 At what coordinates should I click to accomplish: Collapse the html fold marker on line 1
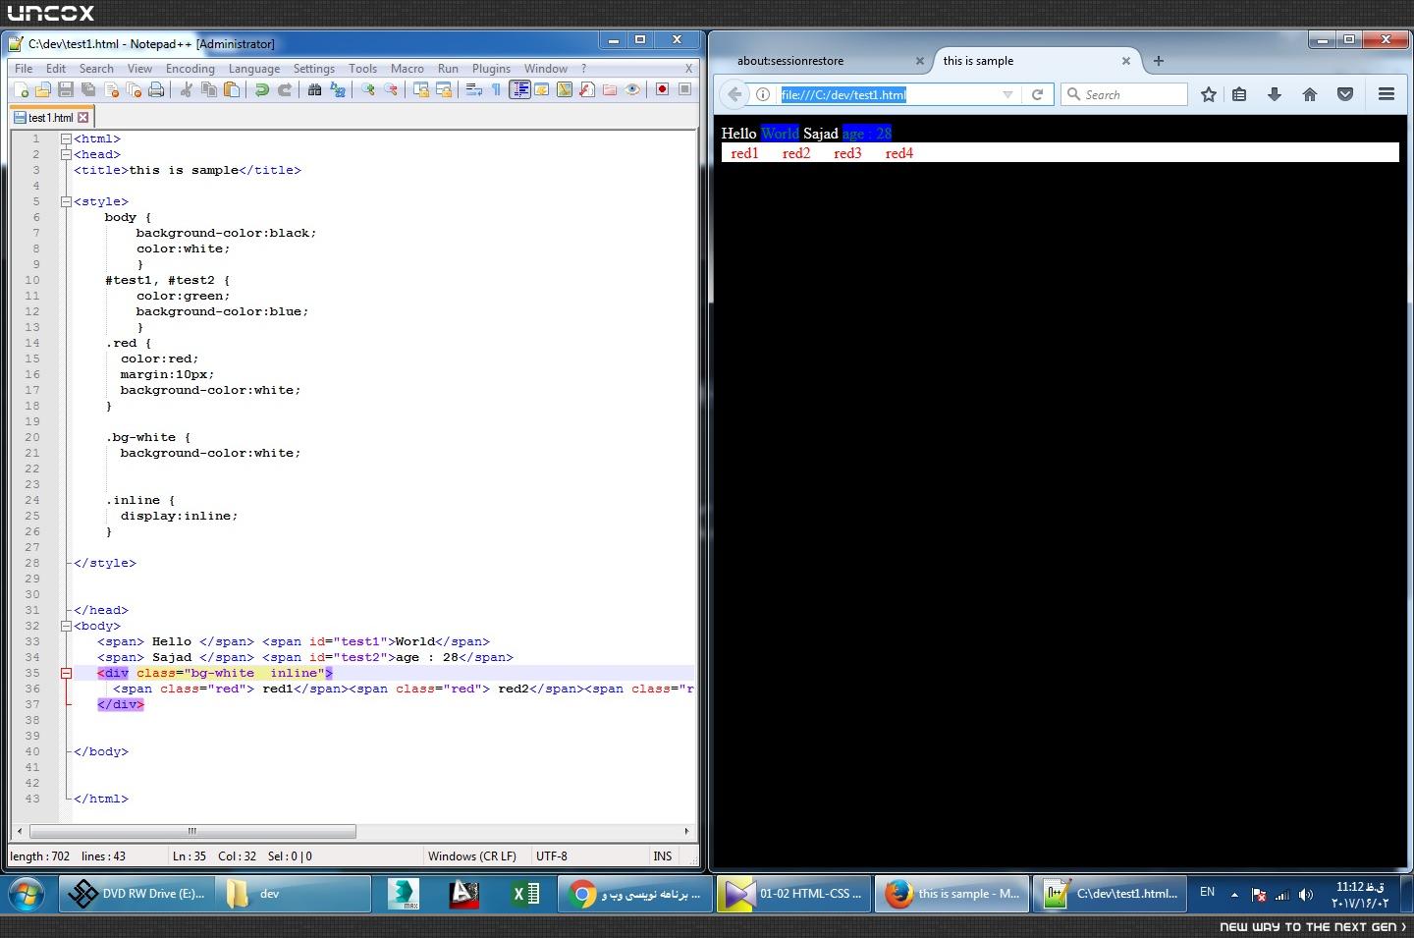pyautogui.click(x=66, y=138)
